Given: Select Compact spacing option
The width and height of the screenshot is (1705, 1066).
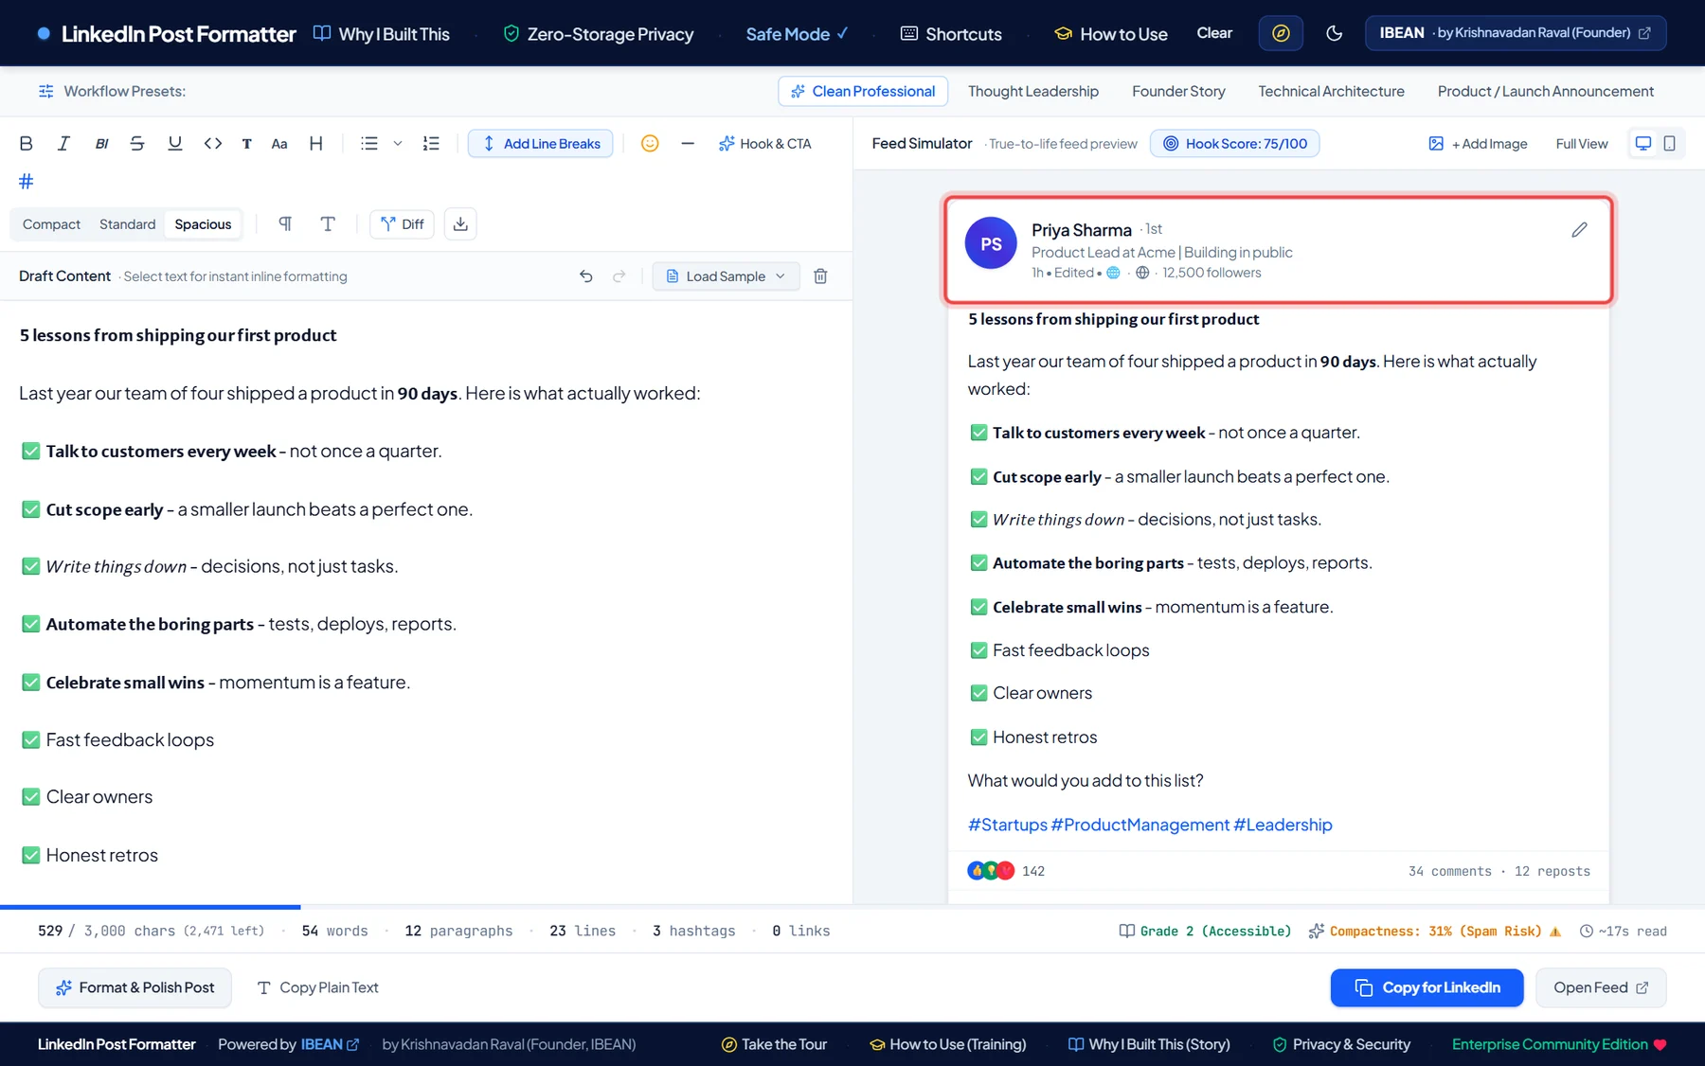Looking at the screenshot, I should 51,224.
